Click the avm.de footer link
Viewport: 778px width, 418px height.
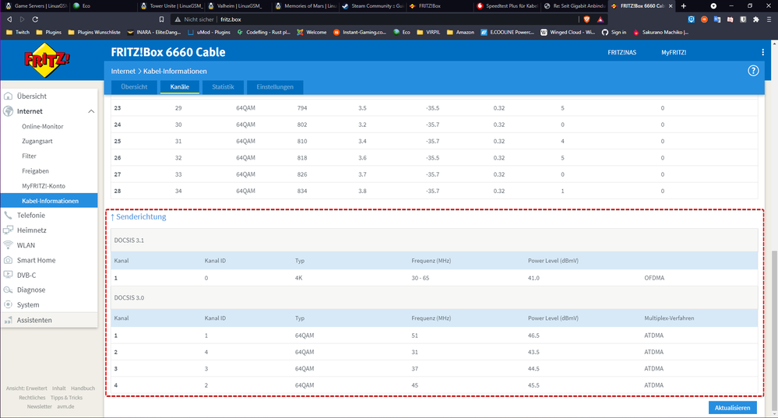click(x=65, y=406)
